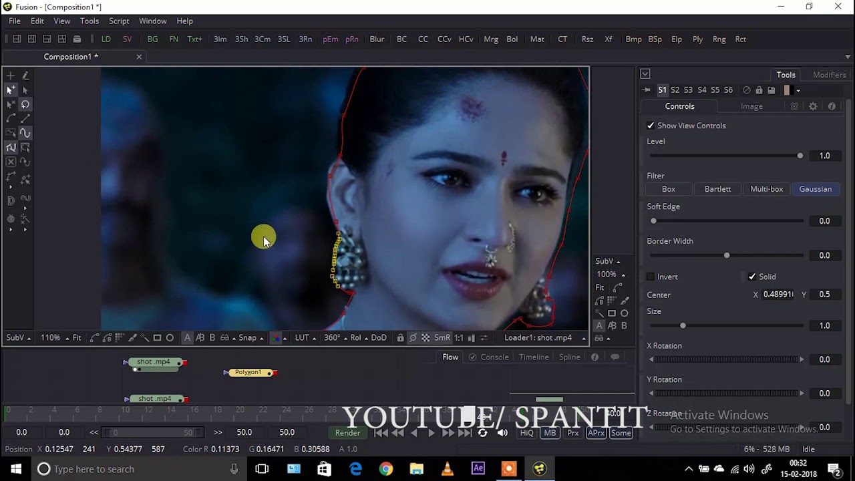Expand the toolbar overflow arrow at far right
Screen dimensions: 855x481
[x=848, y=57]
